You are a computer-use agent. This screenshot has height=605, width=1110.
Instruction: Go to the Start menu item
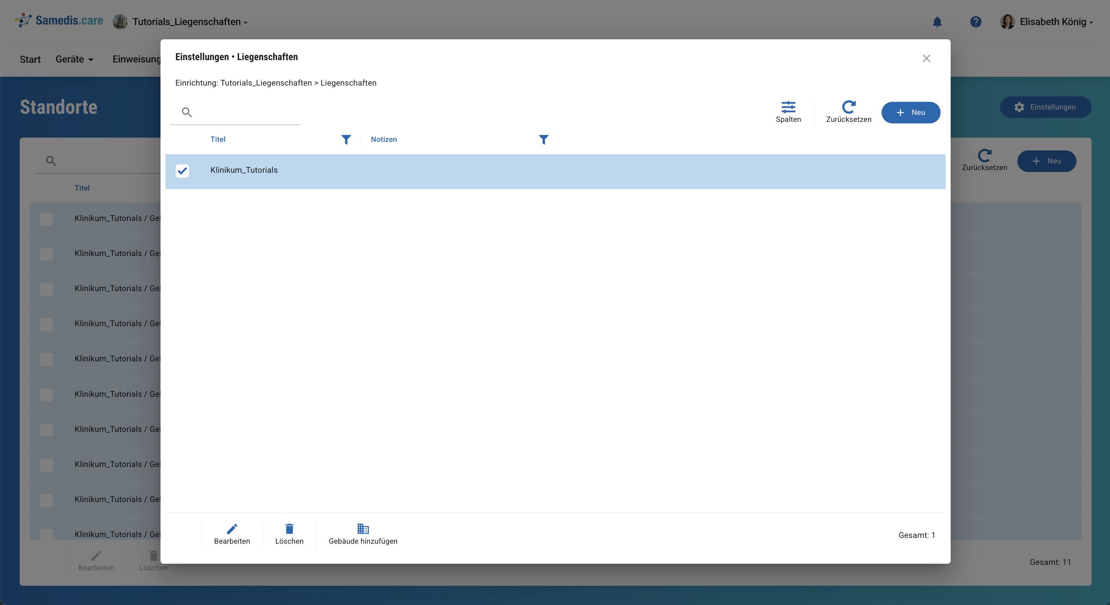click(30, 59)
